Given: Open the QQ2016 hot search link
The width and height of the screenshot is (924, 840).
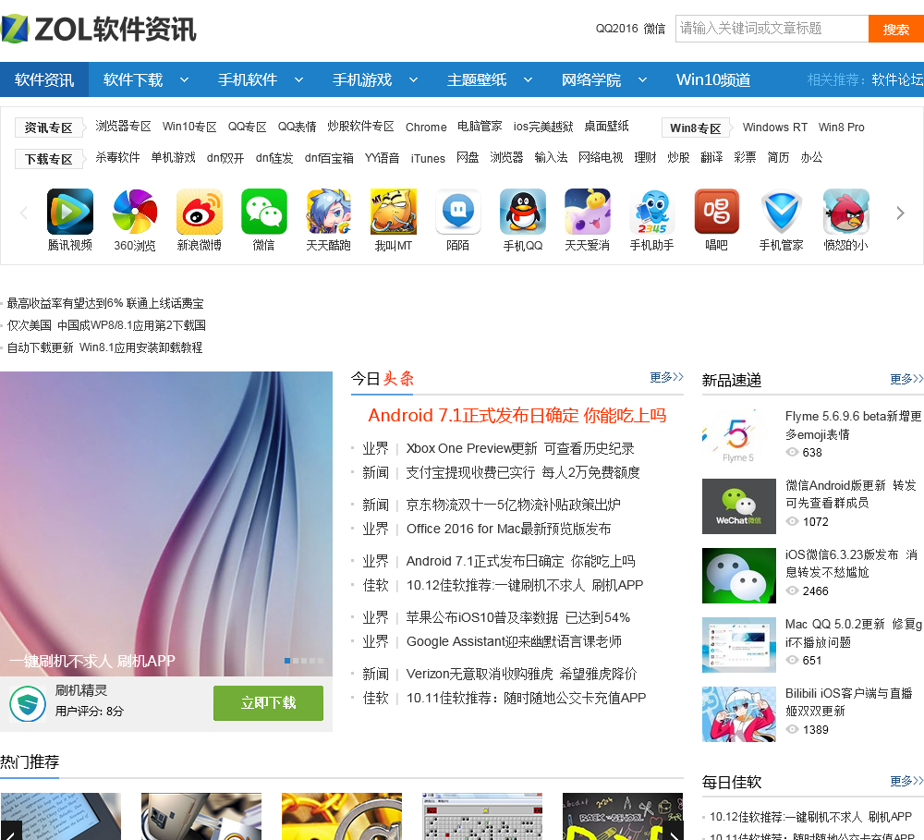Looking at the screenshot, I should click(616, 29).
